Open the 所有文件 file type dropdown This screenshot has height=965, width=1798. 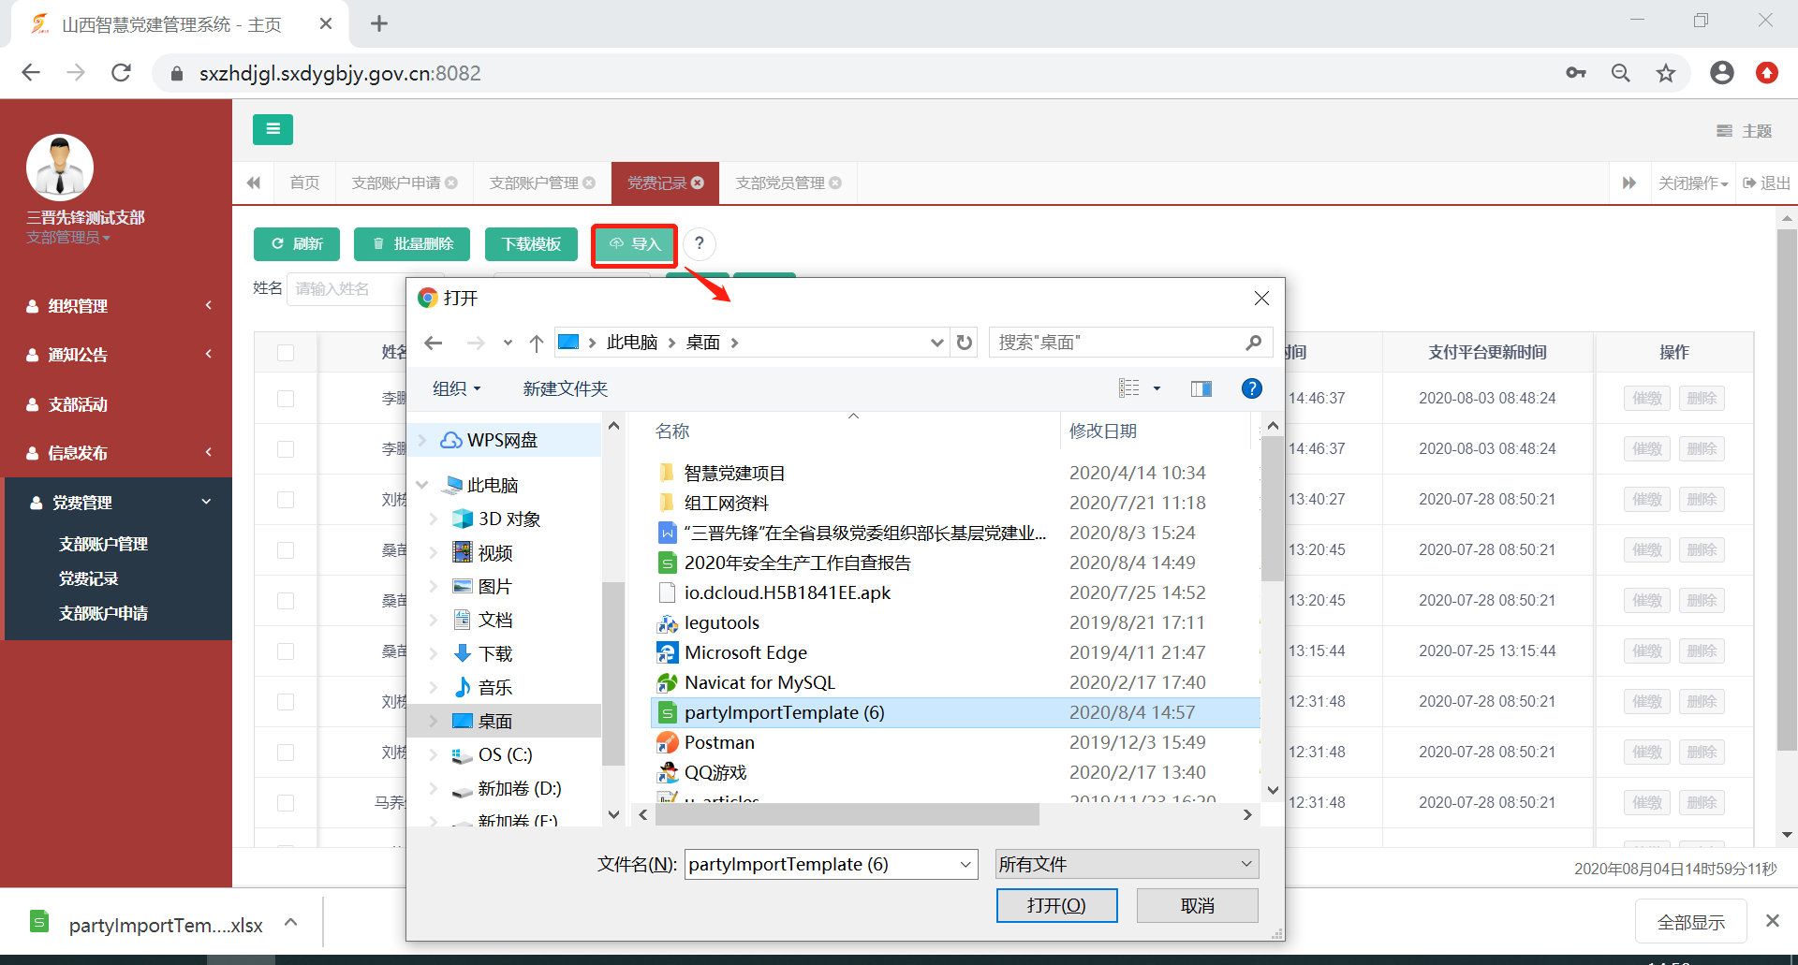click(1126, 864)
